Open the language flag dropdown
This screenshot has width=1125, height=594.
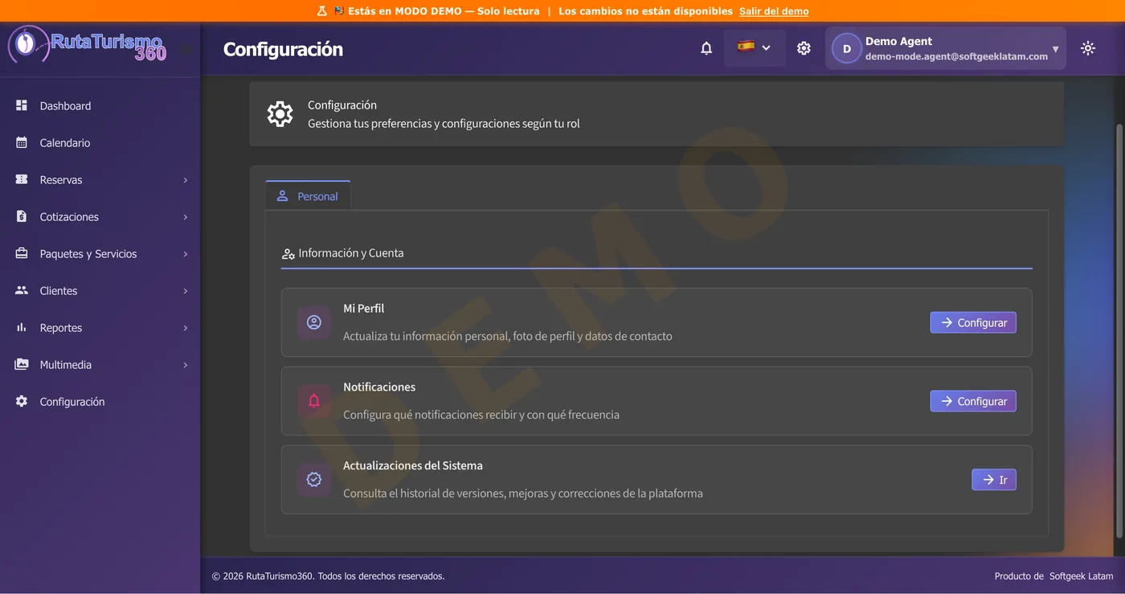(x=755, y=47)
